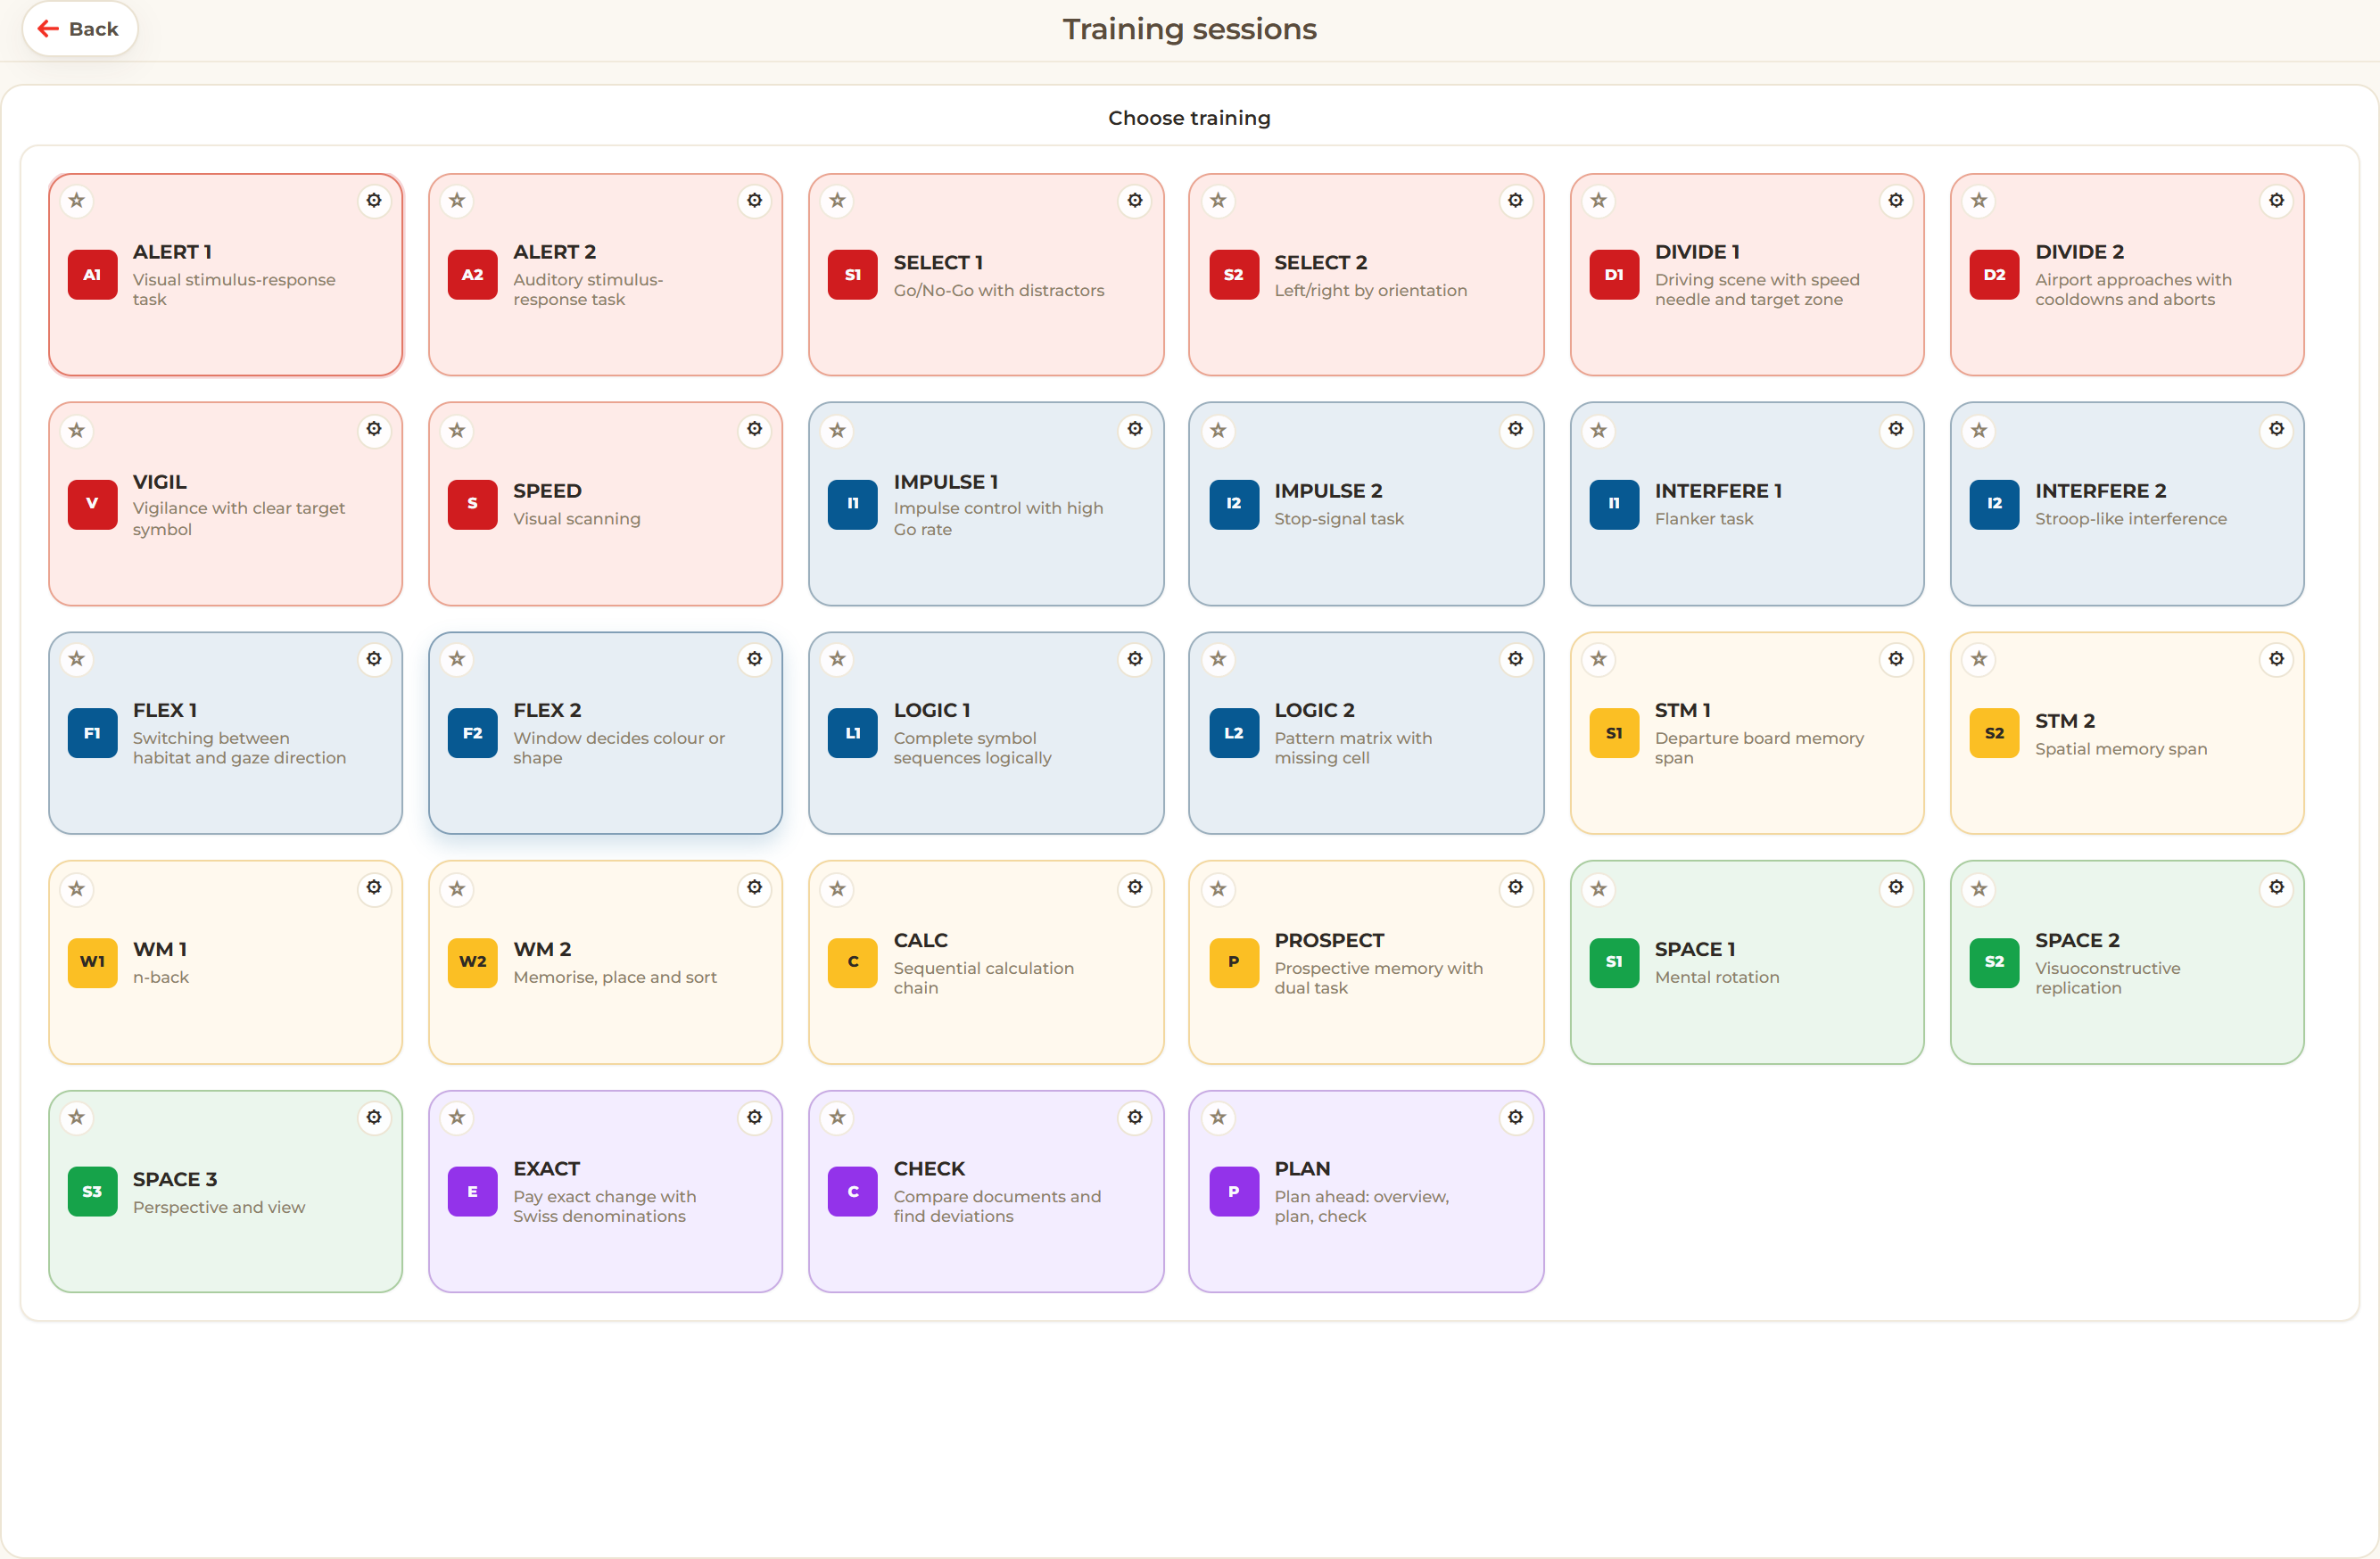
Task: Toggle favorite star on LOGIC 1
Action: tap(838, 659)
